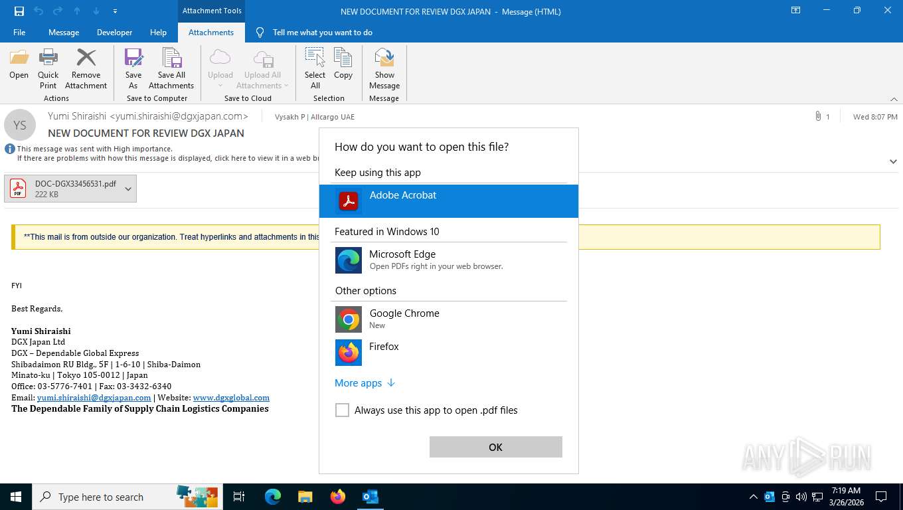The width and height of the screenshot is (903, 510).
Task: Save the message from the quick access toolbar
Action: 19,11
